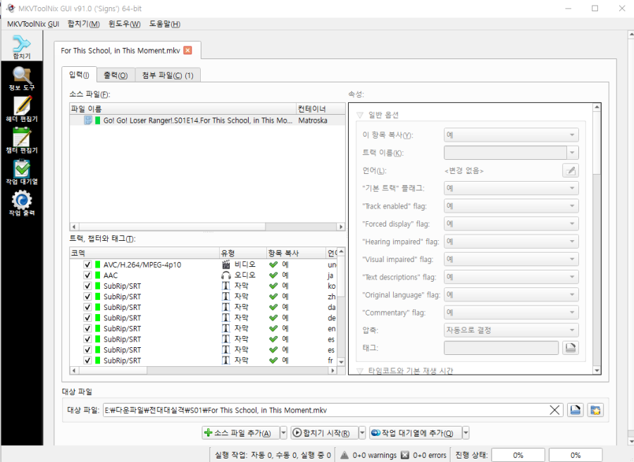Click the second 0% progress bar
Screen dimensions: 634x462
(576, 455)
